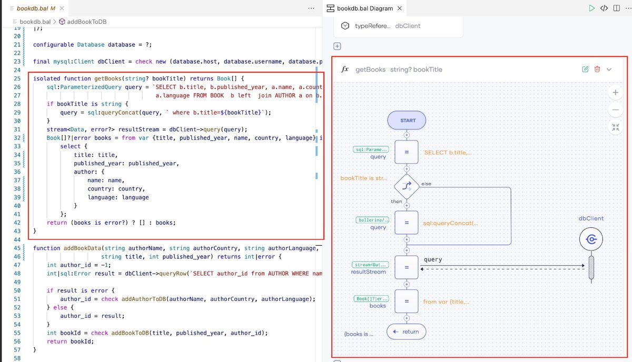
Task: Click the 'Book[]?|er...' type badge
Action: coord(372,298)
